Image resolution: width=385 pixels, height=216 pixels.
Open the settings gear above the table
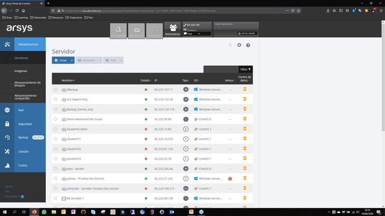239,45
